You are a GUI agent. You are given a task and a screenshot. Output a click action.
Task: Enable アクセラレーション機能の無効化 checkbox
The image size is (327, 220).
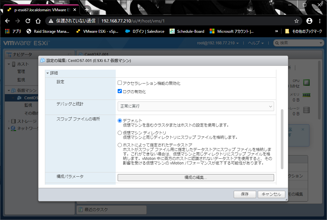pos(120,83)
